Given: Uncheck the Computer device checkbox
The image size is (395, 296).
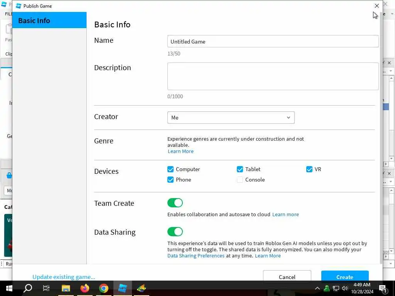Looking at the screenshot, I should [170, 169].
